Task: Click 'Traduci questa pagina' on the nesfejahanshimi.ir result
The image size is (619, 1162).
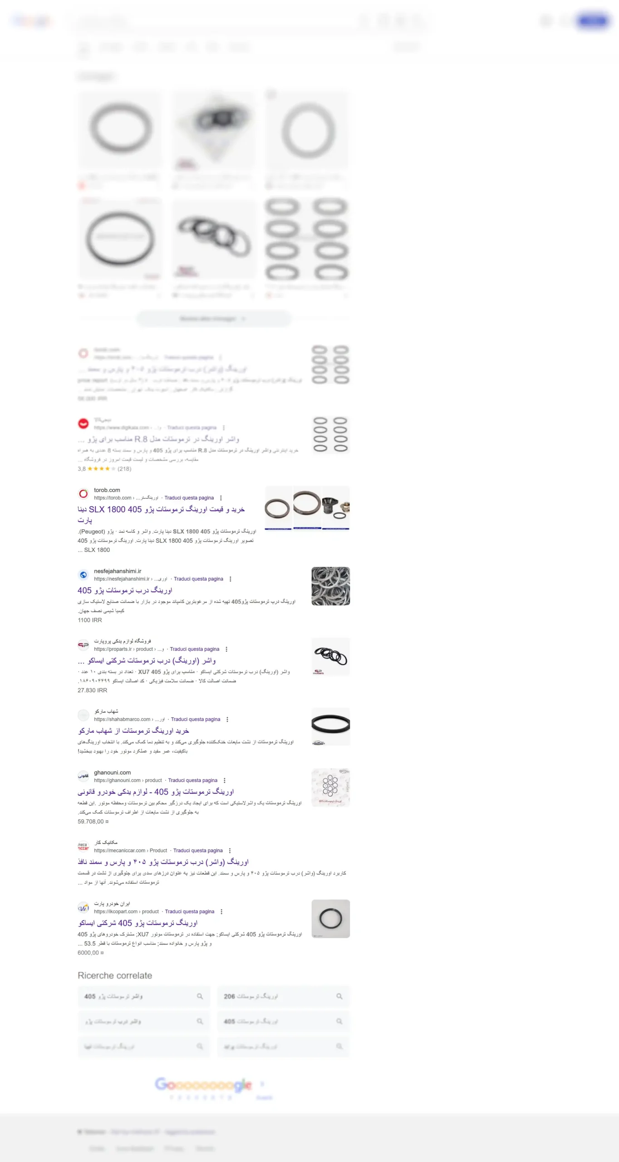Action: (198, 579)
